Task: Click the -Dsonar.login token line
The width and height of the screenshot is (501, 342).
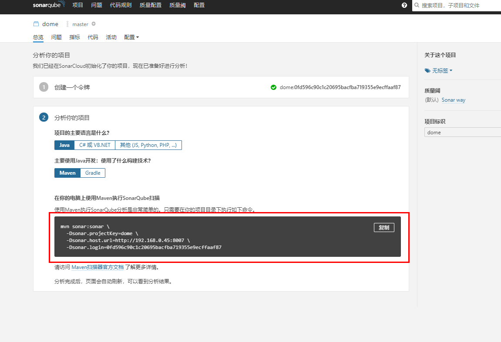Action: click(x=144, y=247)
